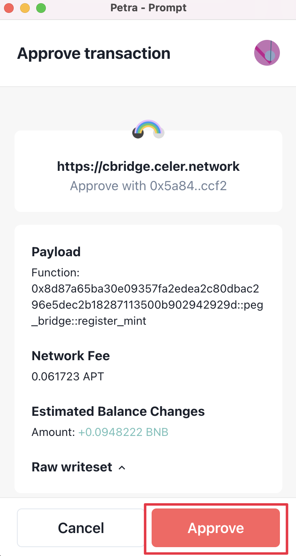This screenshot has width=296, height=556.
Task: Click the chevron arrow beside Raw writeset
Action: click(x=122, y=468)
